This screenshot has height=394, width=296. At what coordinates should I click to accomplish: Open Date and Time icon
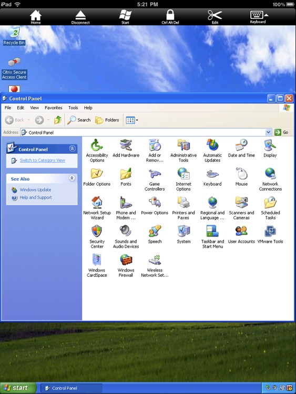click(241, 148)
